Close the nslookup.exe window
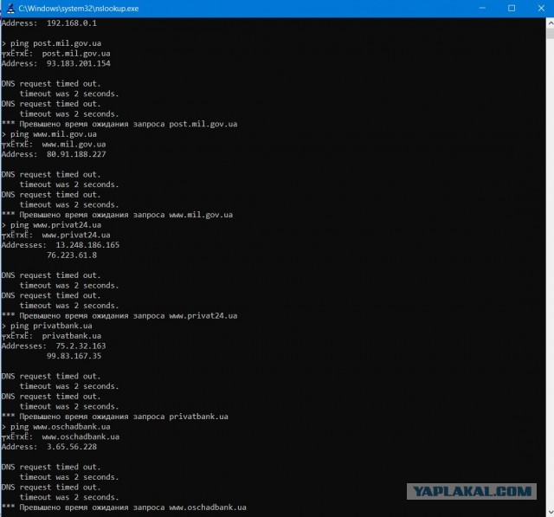Screen dimensions: 554x517 click(x=541, y=8)
